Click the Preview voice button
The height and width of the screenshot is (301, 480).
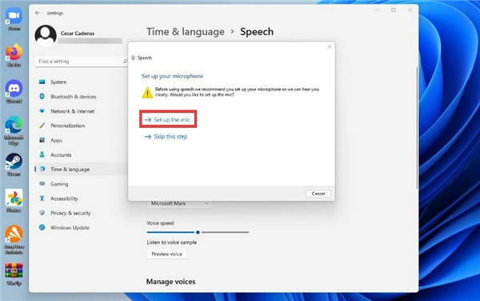pos(166,254)
